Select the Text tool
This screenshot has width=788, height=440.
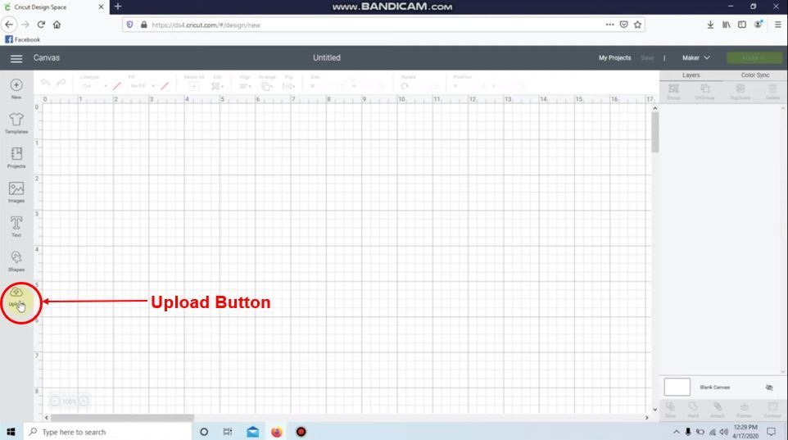tap(16, 226)
